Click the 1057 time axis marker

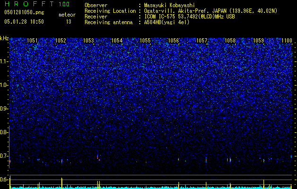point(202,41)
